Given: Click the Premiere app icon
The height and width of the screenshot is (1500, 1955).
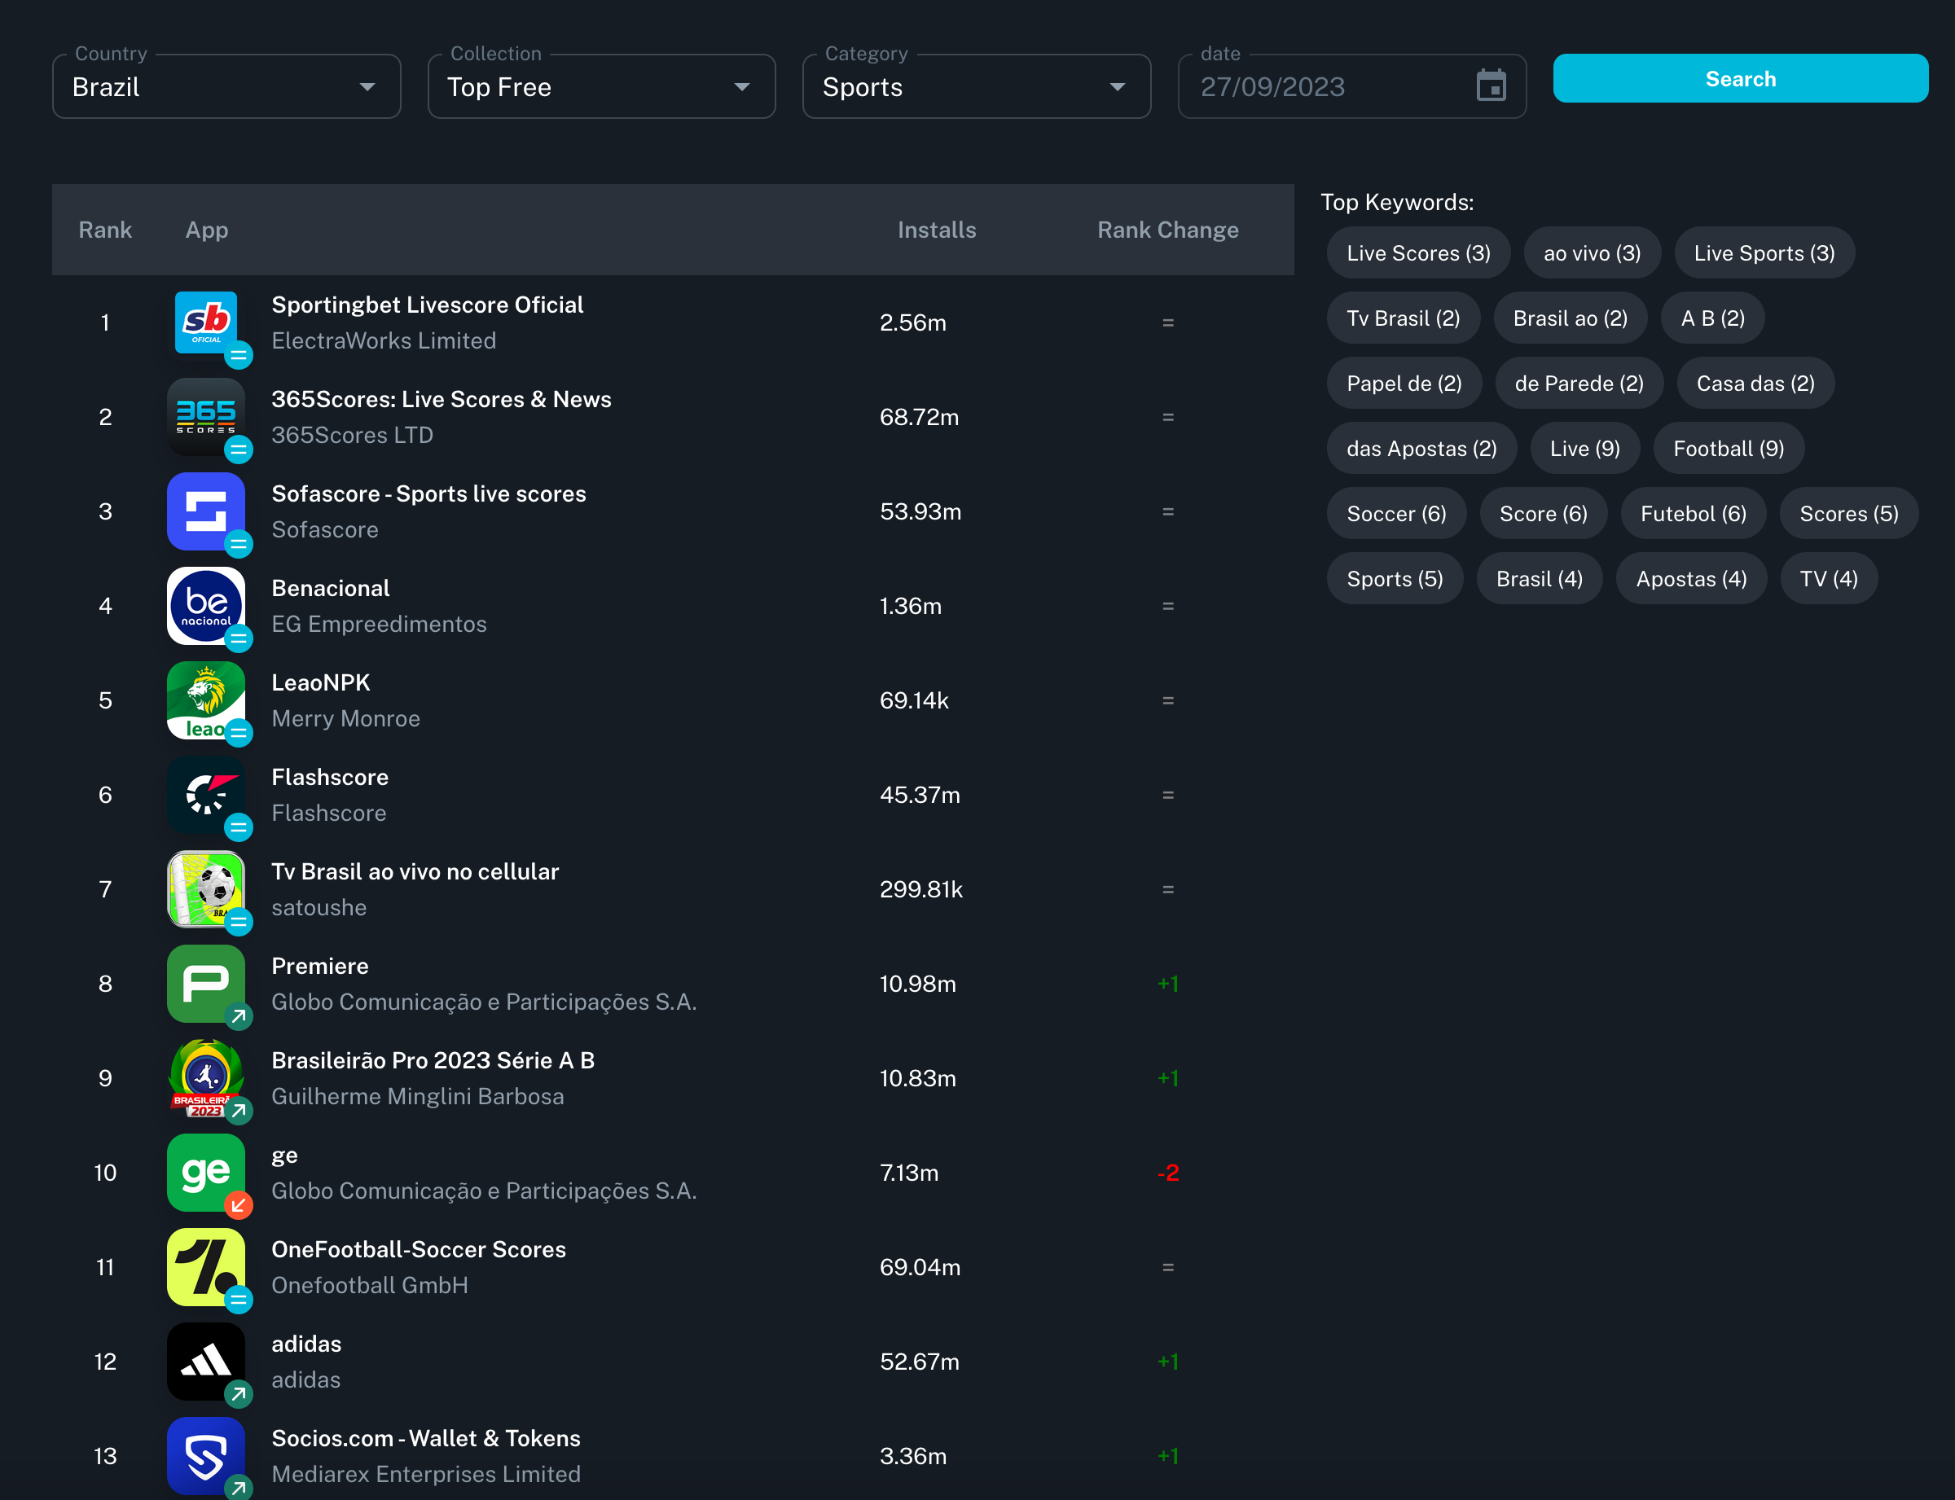Looking at the screenshot, I should point(205,984).
